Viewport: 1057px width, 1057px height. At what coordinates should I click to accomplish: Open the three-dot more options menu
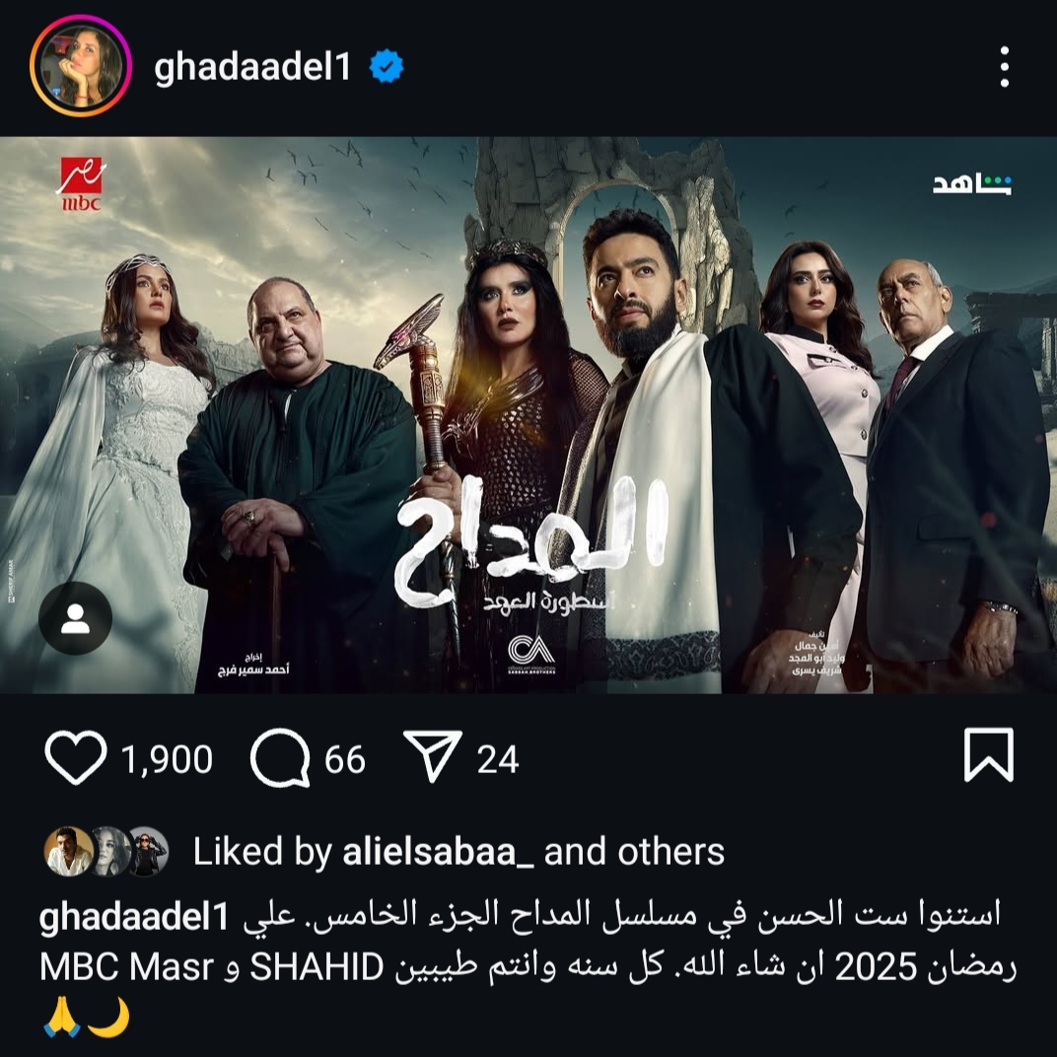point(1005,67)
